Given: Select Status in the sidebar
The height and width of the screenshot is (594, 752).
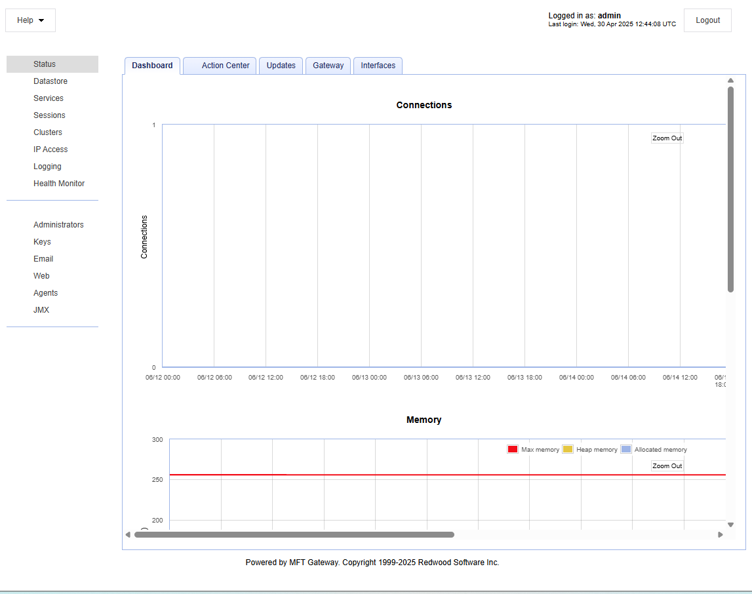Looking at the screenshot, I should 52,64.
